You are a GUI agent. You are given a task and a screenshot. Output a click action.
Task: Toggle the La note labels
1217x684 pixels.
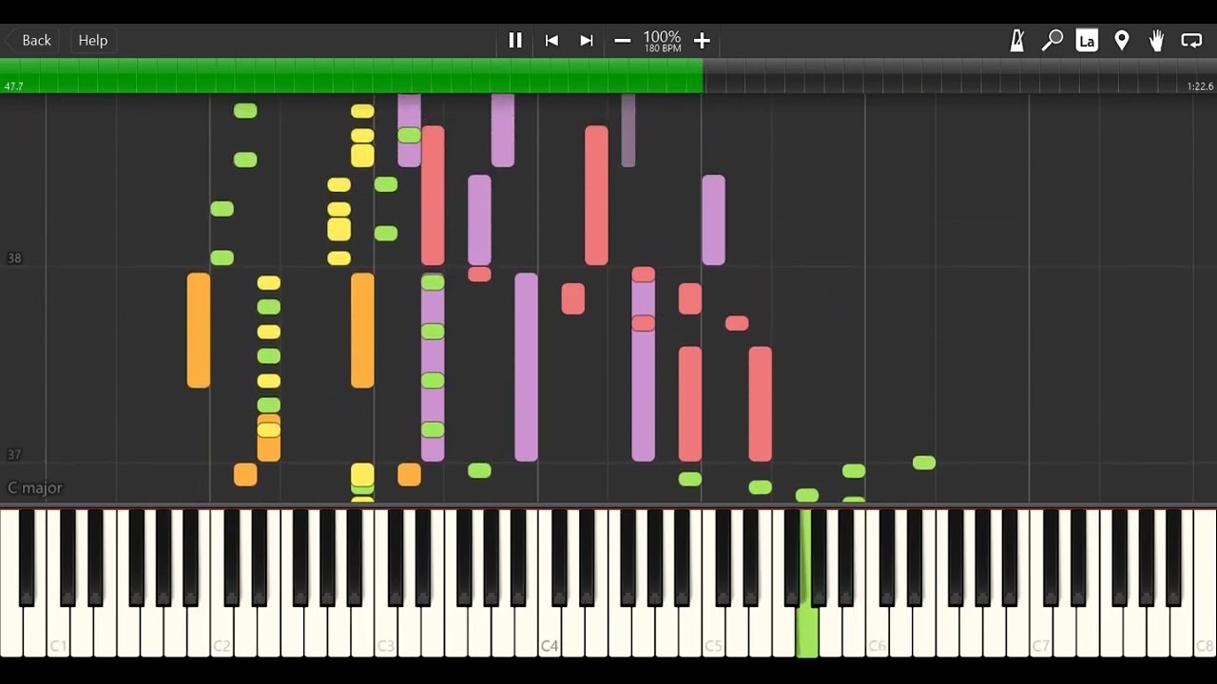click(1087, 40)
